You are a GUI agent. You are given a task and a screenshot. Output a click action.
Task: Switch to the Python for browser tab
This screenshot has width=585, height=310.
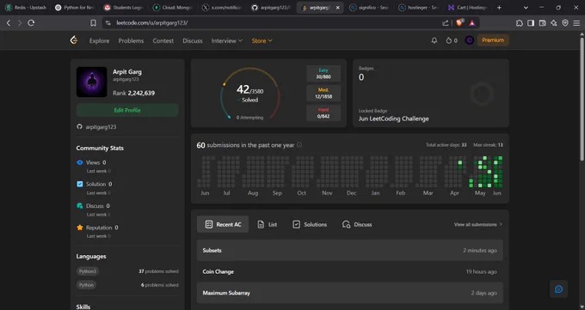pos(75,8)
